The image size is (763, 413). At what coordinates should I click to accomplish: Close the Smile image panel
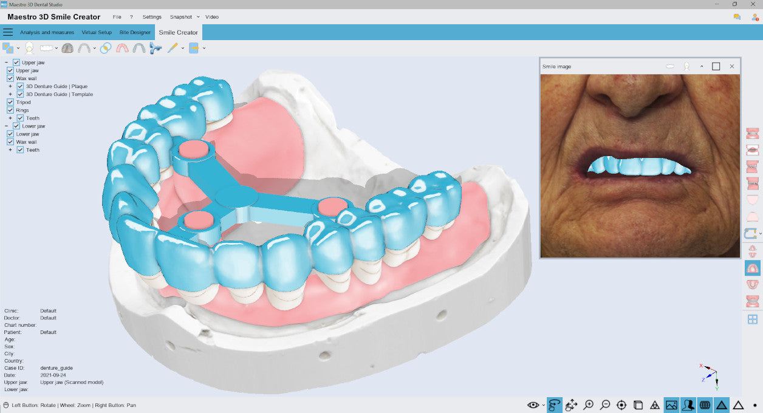click(732, 66)
